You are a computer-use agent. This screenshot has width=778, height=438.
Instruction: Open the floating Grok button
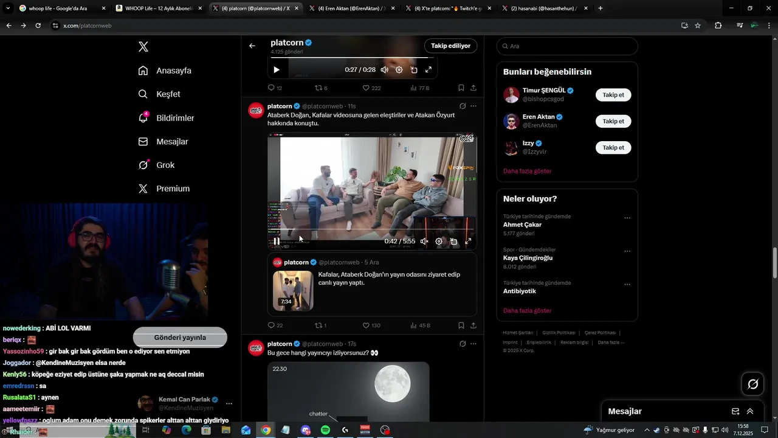pyautogui.click(x=752, y=384)
